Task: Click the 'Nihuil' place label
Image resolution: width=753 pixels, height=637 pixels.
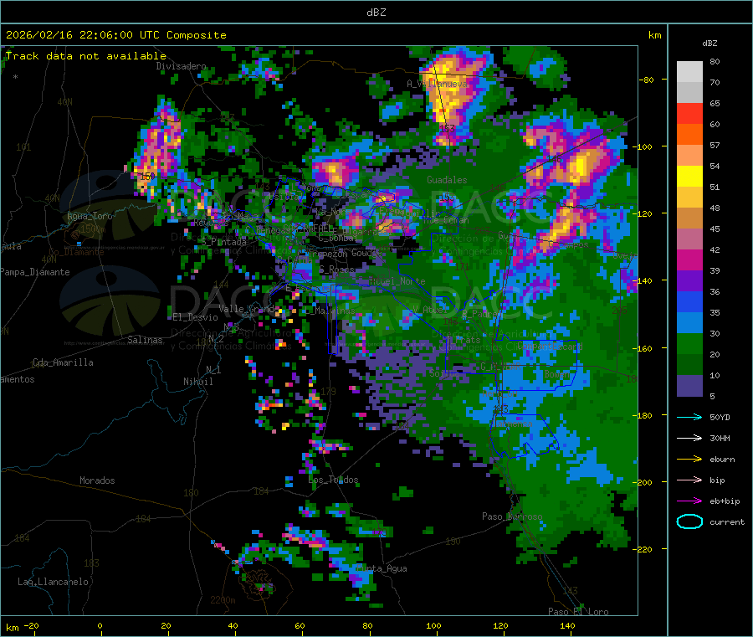Action: pos(197,382)
